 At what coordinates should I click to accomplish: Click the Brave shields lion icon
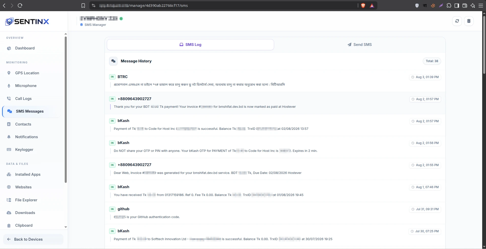point(363,6)
